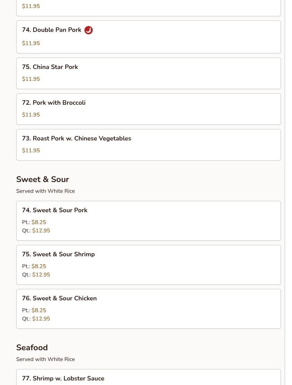Pick the quart price for Sweet & Sour Chicken
The image size is (292, 385).
point(41,319)
